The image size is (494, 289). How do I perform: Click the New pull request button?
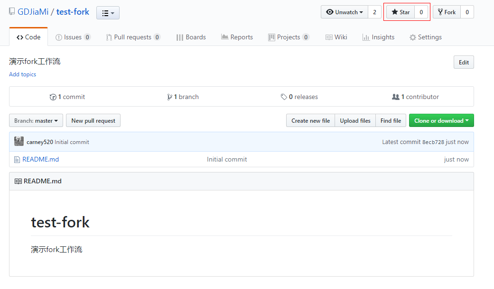point(93,121)
